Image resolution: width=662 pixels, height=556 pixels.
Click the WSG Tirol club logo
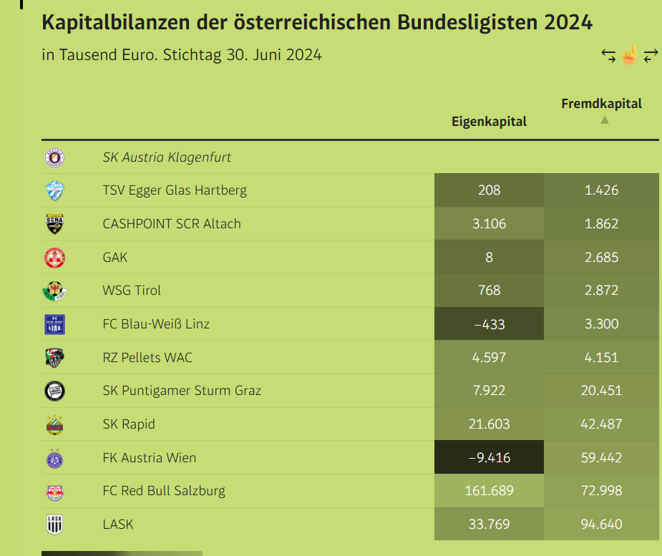[55, 291]
